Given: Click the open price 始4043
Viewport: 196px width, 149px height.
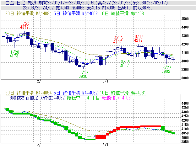Looking at the screenshot, I should (63, 8).
